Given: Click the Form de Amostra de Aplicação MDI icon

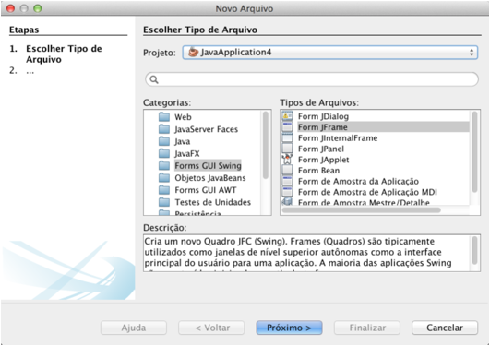Looking at the screenshot, I should 287,192.
